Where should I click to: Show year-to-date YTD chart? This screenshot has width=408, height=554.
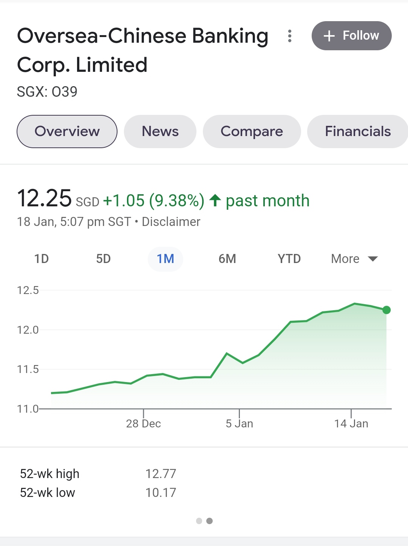(289, 259)
